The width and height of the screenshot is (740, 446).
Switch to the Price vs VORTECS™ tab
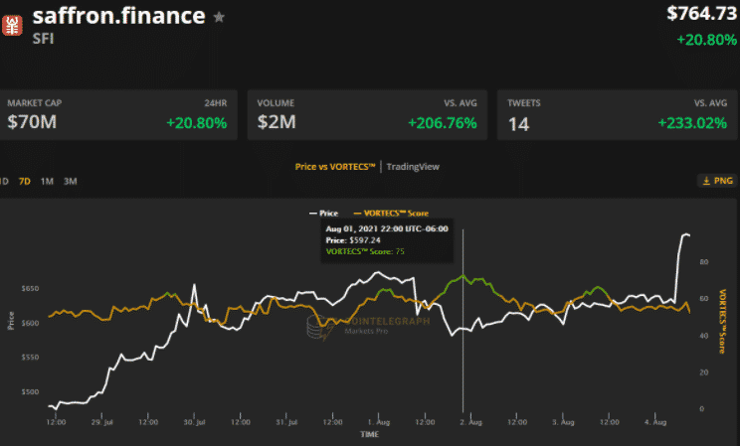click(335, 166)
